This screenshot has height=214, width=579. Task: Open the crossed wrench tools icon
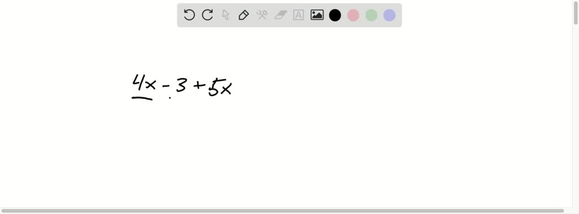click(x=262, y=15)
